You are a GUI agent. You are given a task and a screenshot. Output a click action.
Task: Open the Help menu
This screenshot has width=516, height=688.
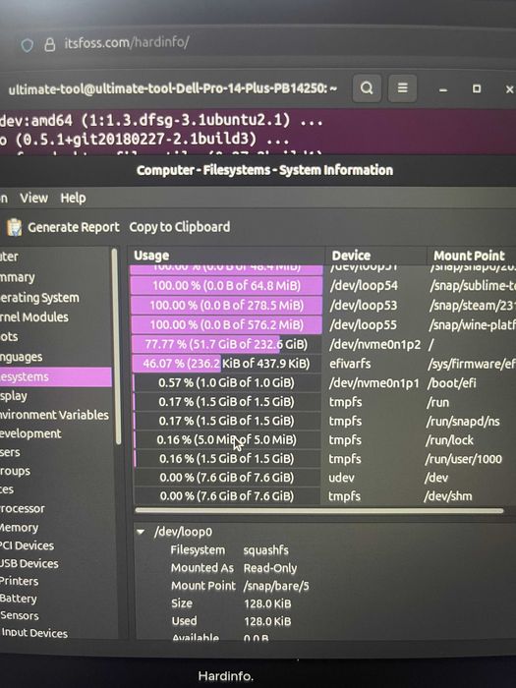click(73, 198)
